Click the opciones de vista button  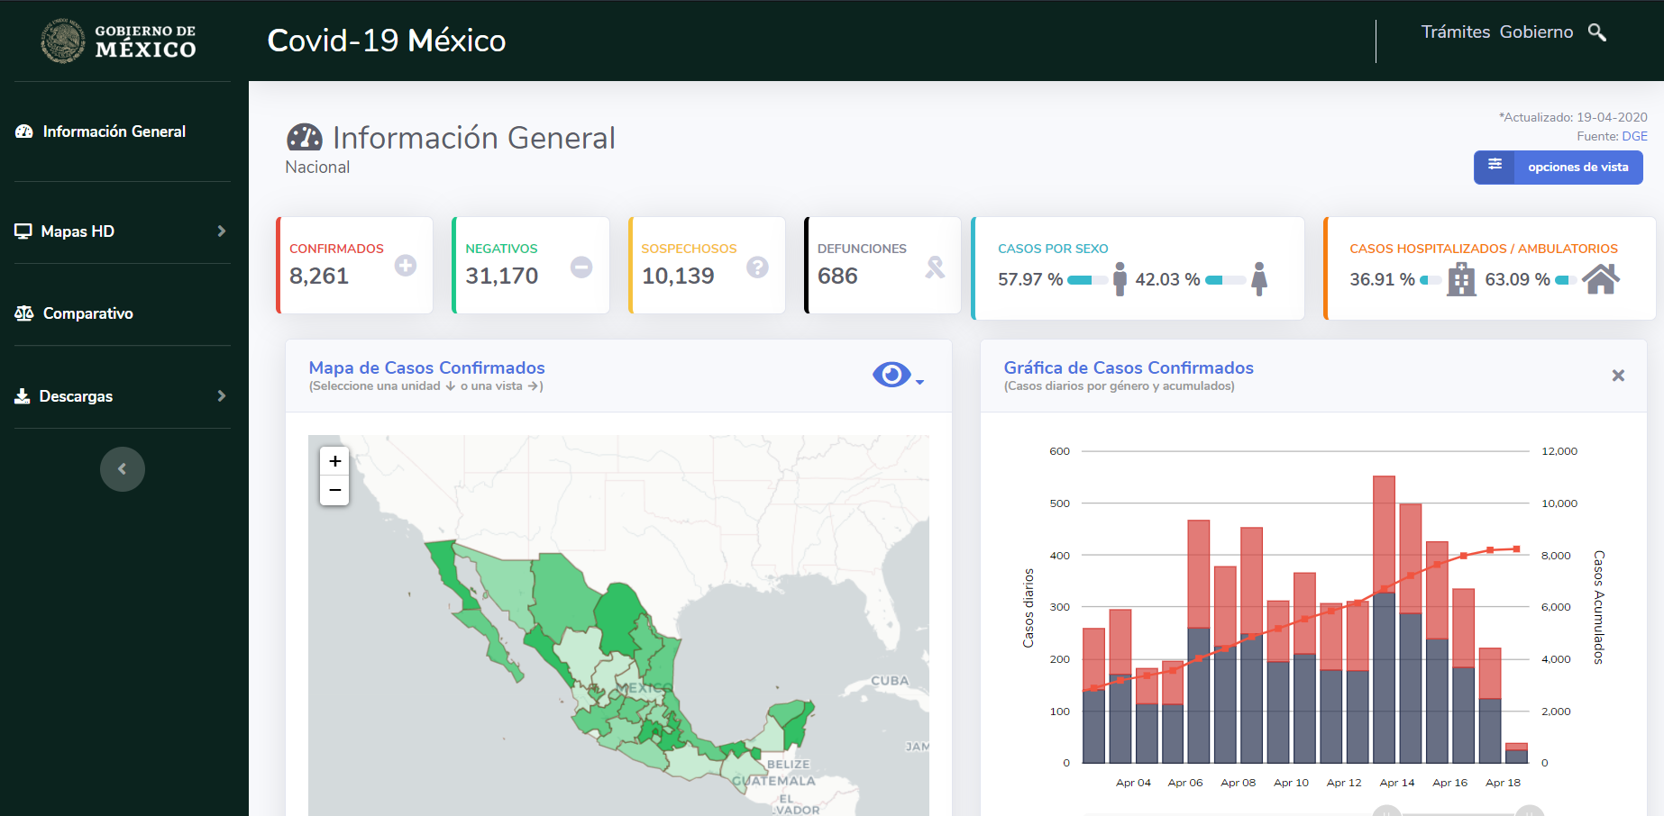tap(1558, 168)
